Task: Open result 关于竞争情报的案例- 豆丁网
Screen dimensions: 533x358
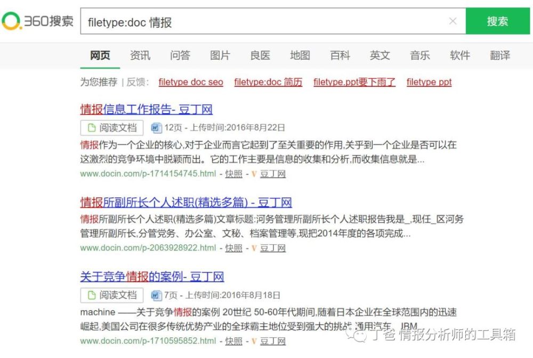Action: (x=152, y=277)
